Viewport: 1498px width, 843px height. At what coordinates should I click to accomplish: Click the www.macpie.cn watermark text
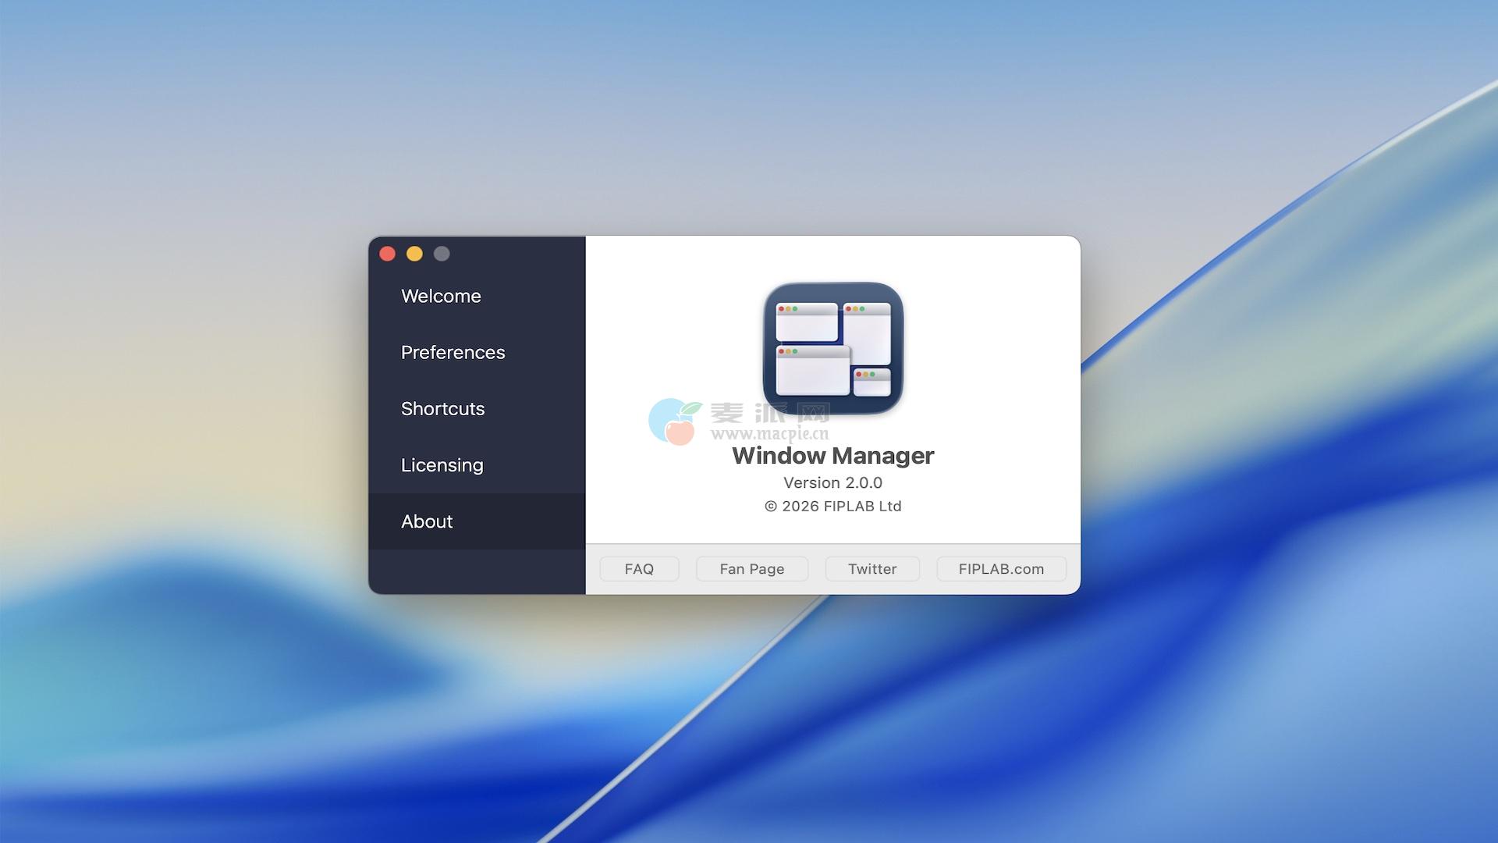click(769, 435)
